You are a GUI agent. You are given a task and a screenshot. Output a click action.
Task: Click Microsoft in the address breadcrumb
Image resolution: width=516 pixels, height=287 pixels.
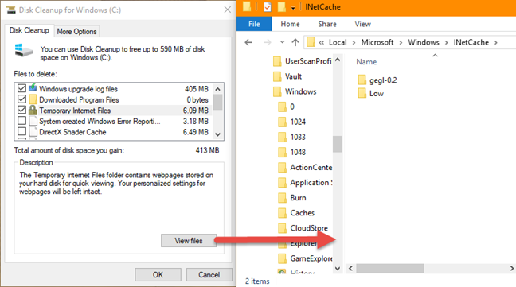tap(377, 42)
